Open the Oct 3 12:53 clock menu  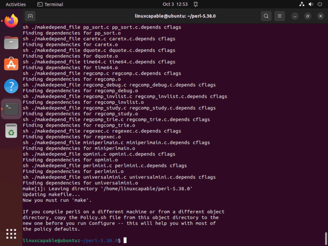(175, 4)
